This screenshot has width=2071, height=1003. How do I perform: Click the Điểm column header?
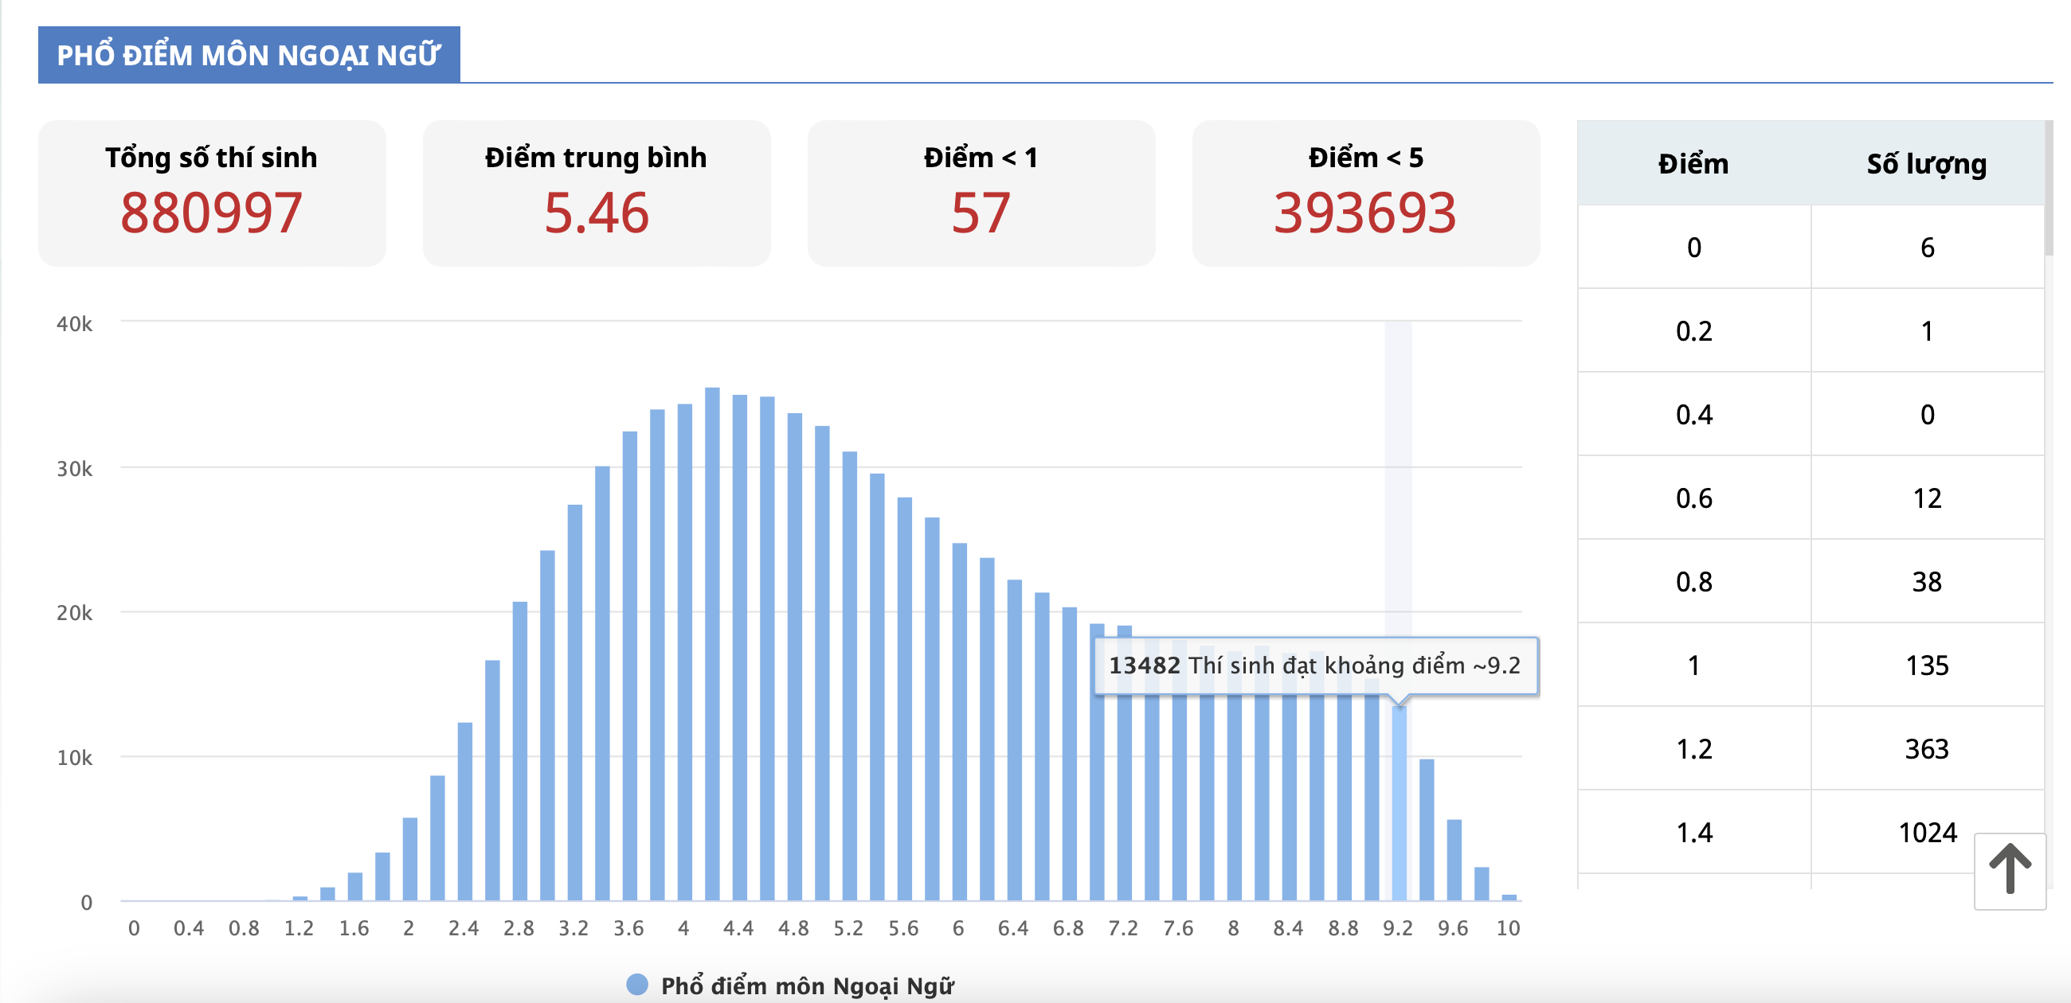pos(1693,164)
